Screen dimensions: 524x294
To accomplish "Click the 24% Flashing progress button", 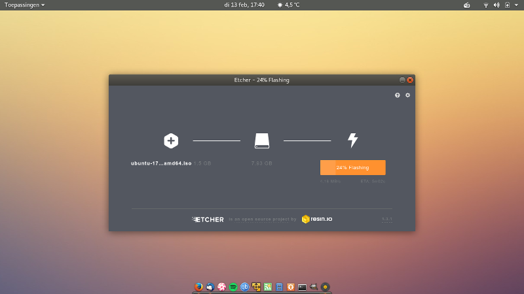I will pyautogui.click(x=352, y=167).
